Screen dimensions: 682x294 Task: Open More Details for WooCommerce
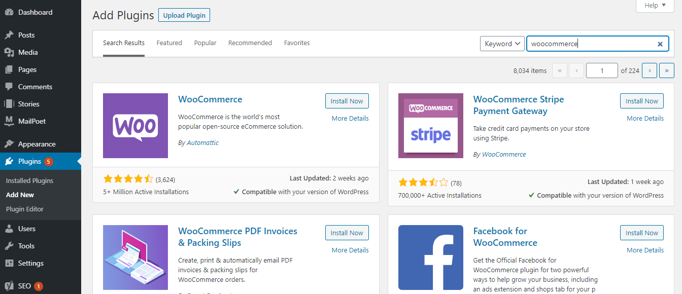click(350, 118)
